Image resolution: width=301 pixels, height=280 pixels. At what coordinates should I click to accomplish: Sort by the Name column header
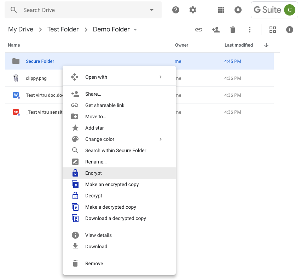(14, 45)
